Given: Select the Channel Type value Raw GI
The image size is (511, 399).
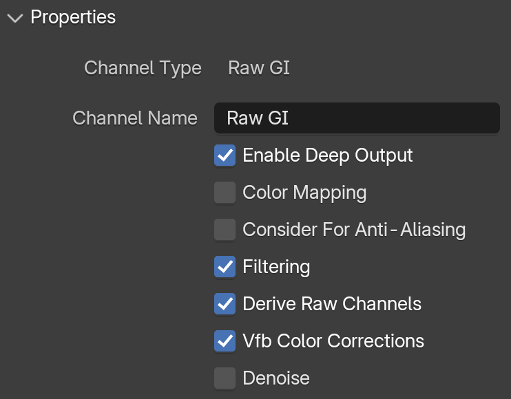Looking at the screenshot, I should coord(259,67).
